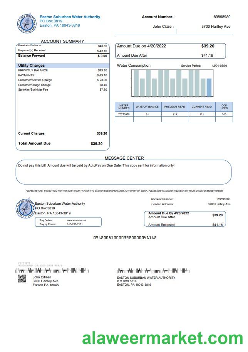Click the long payment scan-line number string
Image resolution: width=248 pixels, height=352 pixels.
[125, 238]
